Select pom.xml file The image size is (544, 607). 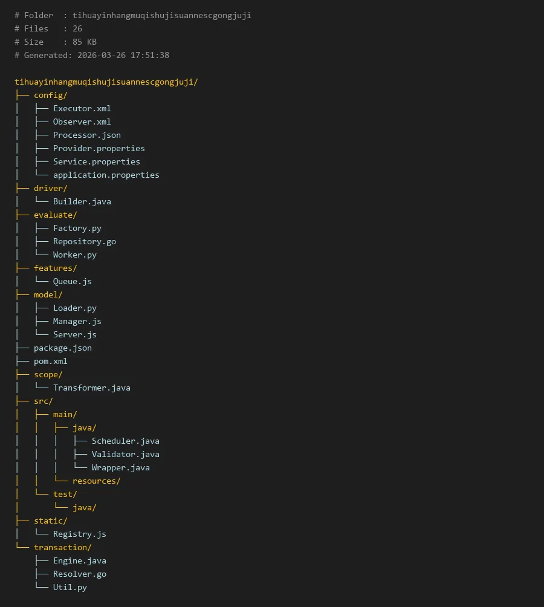(50, 362)
